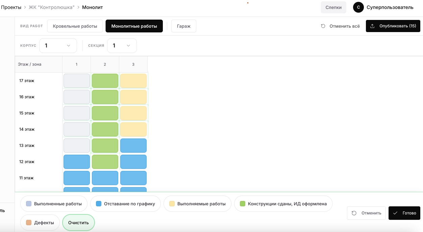
Task: Click the green cell 12 этаж zone 2
Action: pos(105,162)
